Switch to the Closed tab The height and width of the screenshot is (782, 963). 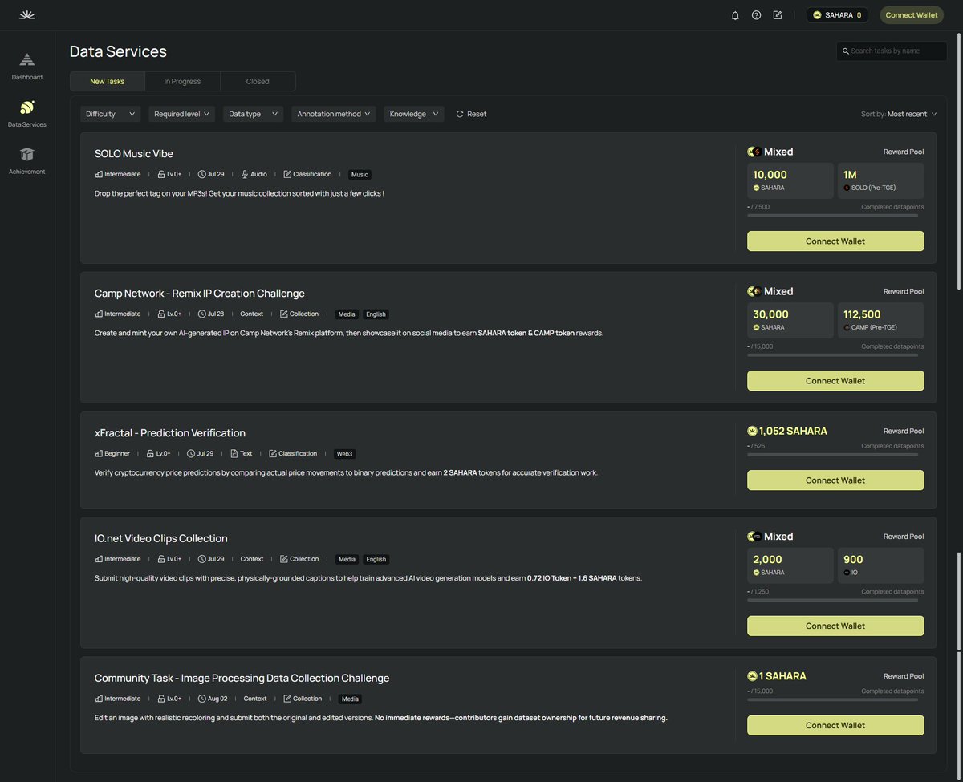pyautogui.click(x=258, y=81)
